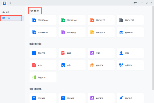Go to 首页 in the sidebar
This screenshot has height=103, width=154.
point(7,12)
